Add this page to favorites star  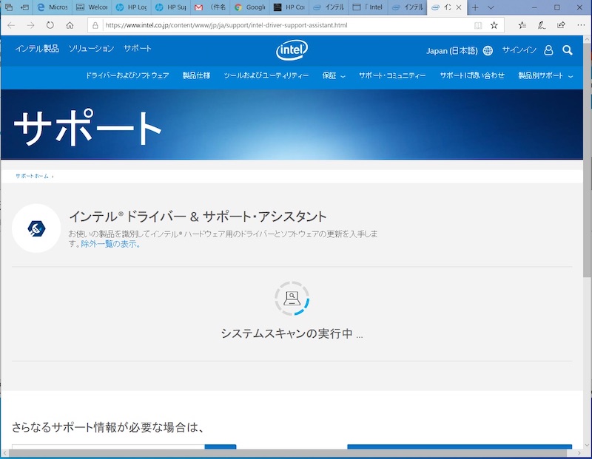(494, 25)
